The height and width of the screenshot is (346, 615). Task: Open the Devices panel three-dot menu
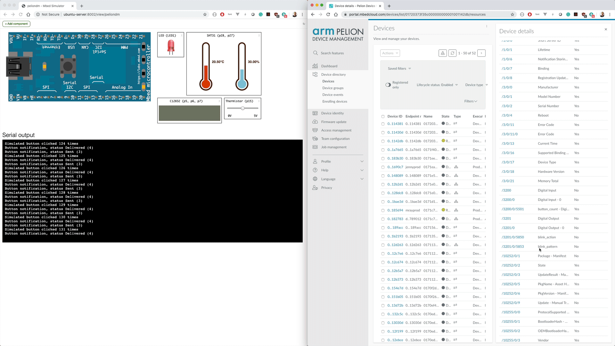pos(487,27)
